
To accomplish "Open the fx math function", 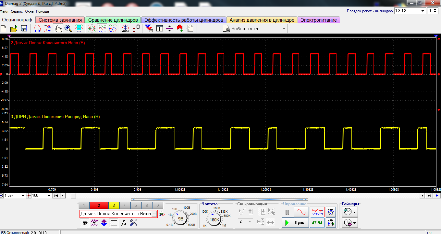I will (x=124, y=222).
